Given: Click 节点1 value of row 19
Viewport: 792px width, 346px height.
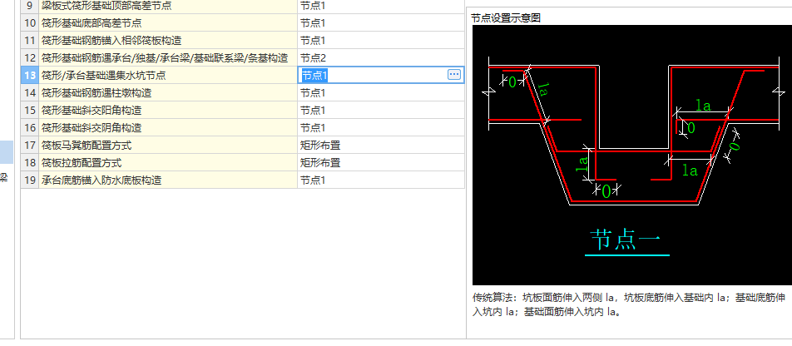Looking at the screenshot, I should [x=381, y=180].
